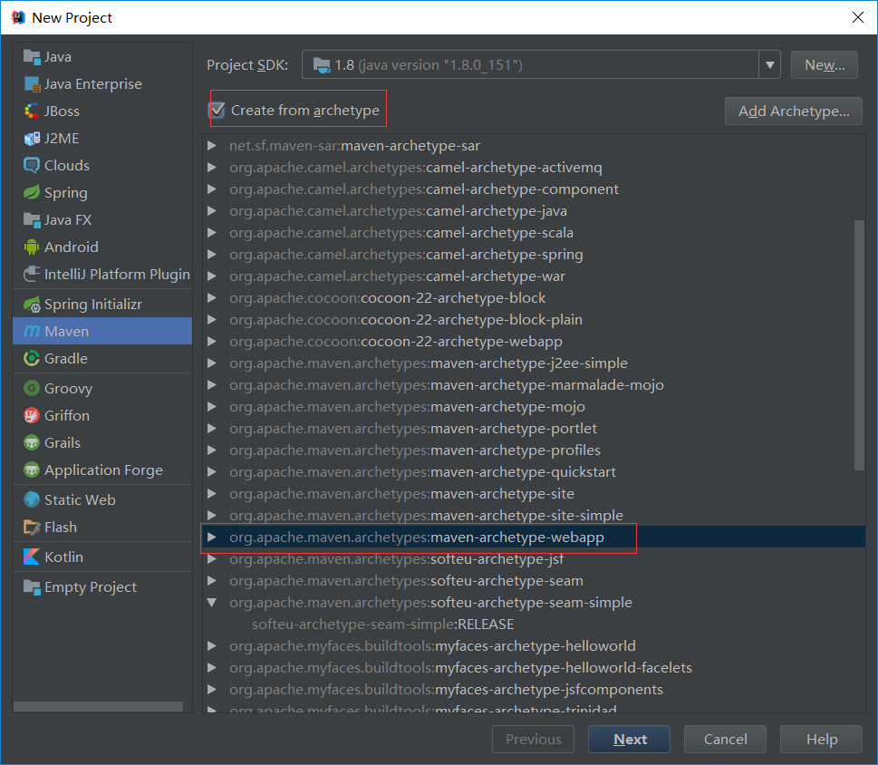Image resolution: width=878 pixels, height=765 pixels.
Task: Select Empty Project type
Action: [102, 587]
